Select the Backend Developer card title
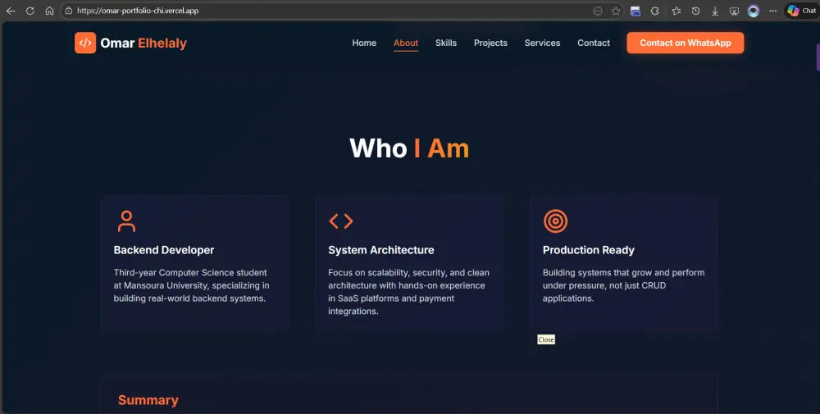This screenshot has height=414, width=820. click(x=164, y=250)
